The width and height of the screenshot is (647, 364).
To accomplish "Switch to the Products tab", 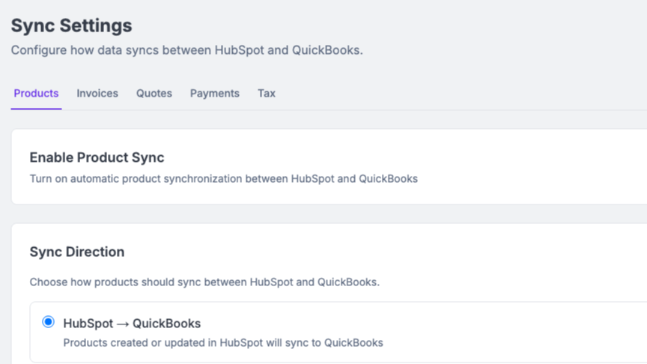I will [36, 94].
